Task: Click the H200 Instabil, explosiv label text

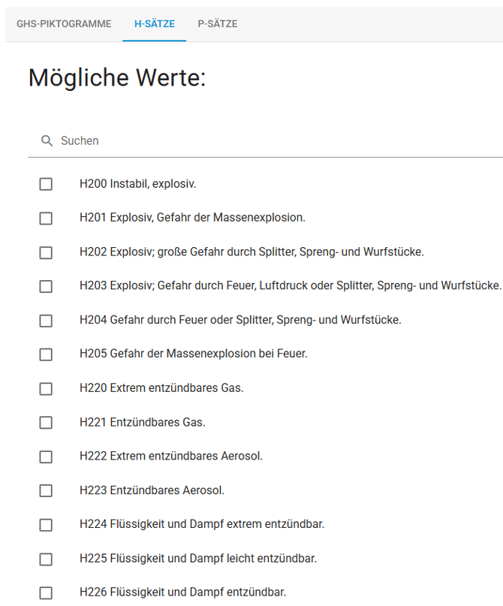Action: click(137, 184)
